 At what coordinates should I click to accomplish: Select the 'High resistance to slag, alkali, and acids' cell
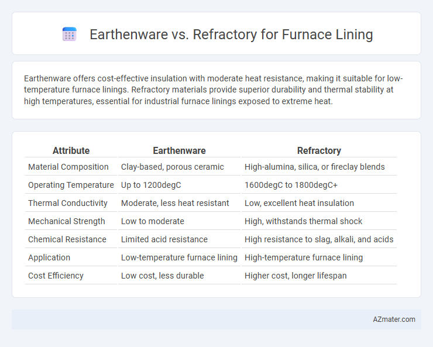coord(319,239)
